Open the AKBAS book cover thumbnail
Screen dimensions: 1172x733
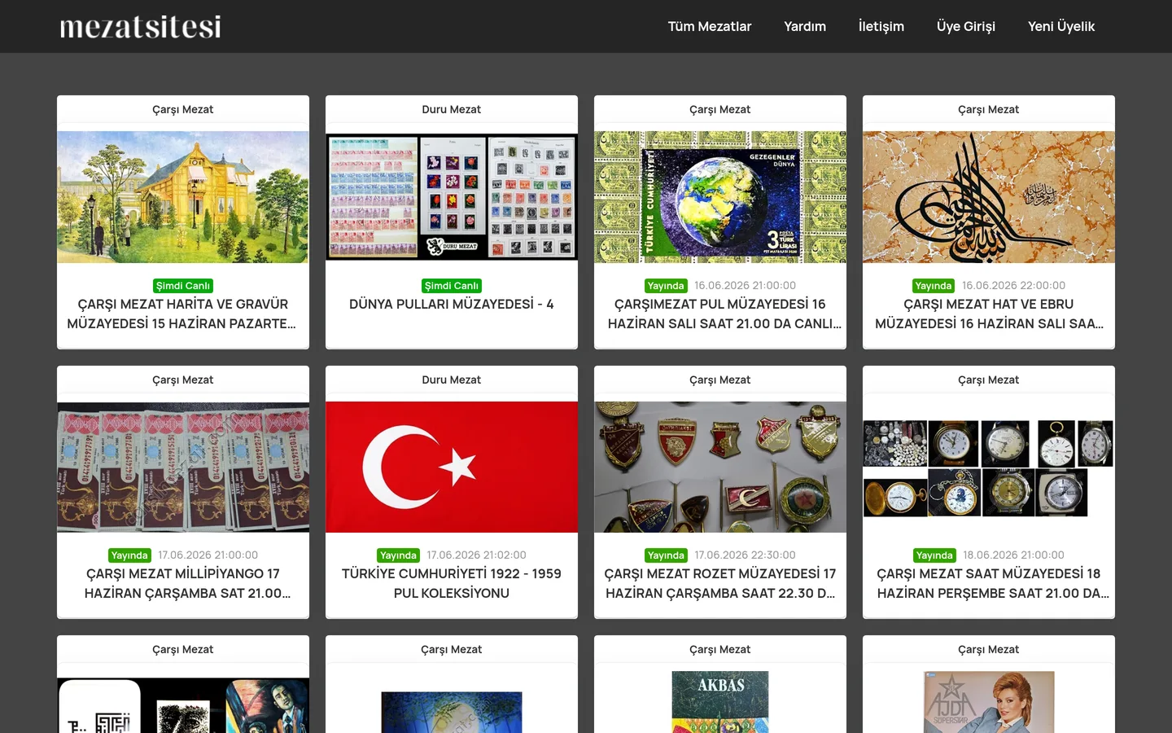tap(720, 702)
